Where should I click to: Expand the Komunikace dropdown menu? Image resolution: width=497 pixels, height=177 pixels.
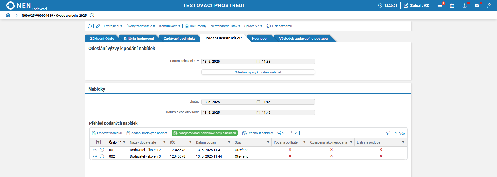coord(170,26)
